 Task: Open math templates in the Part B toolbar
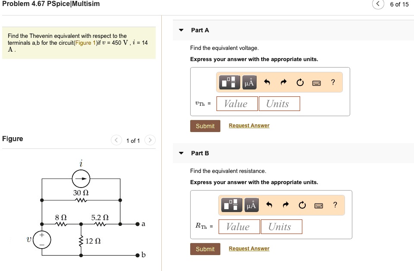click(x=231, y=205)
